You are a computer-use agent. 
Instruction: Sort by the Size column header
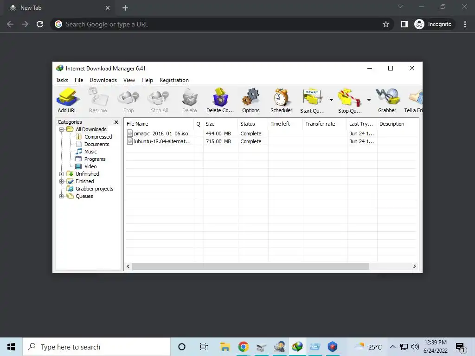pyautogui.click(x=220, y=124)
